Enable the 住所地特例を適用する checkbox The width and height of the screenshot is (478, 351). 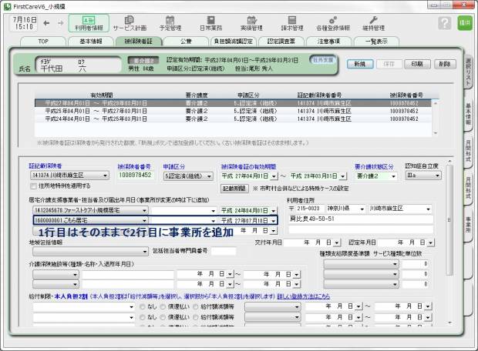[x=32, y=186]
